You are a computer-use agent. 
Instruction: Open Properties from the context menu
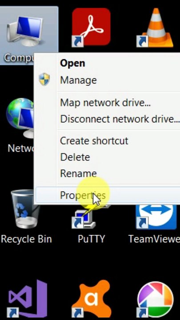pyautogui.click(x=108, y=195)
